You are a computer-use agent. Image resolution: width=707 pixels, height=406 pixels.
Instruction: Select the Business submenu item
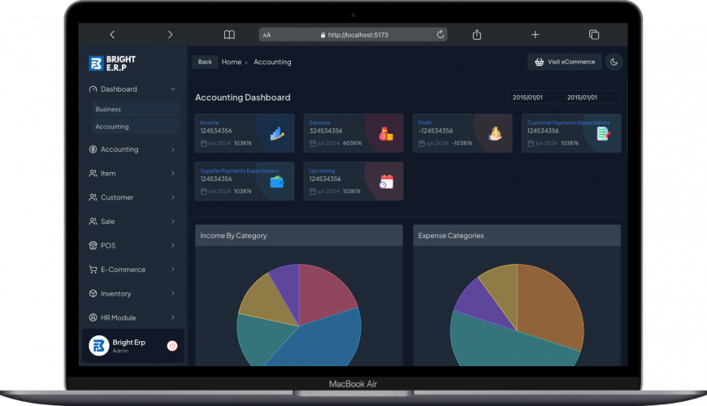point(136,109)
